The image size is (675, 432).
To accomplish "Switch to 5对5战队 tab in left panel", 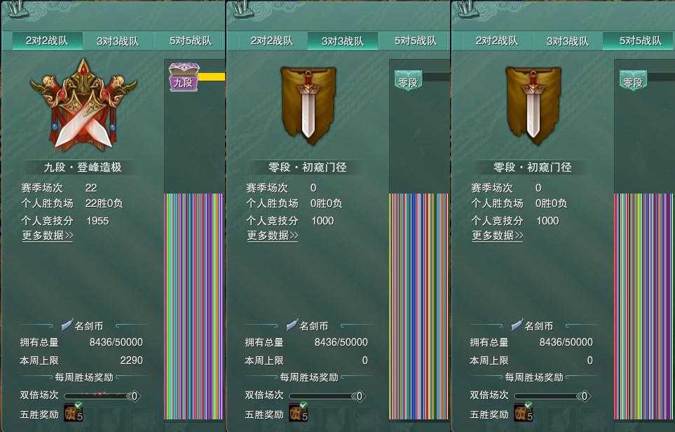I will [190, 41].
